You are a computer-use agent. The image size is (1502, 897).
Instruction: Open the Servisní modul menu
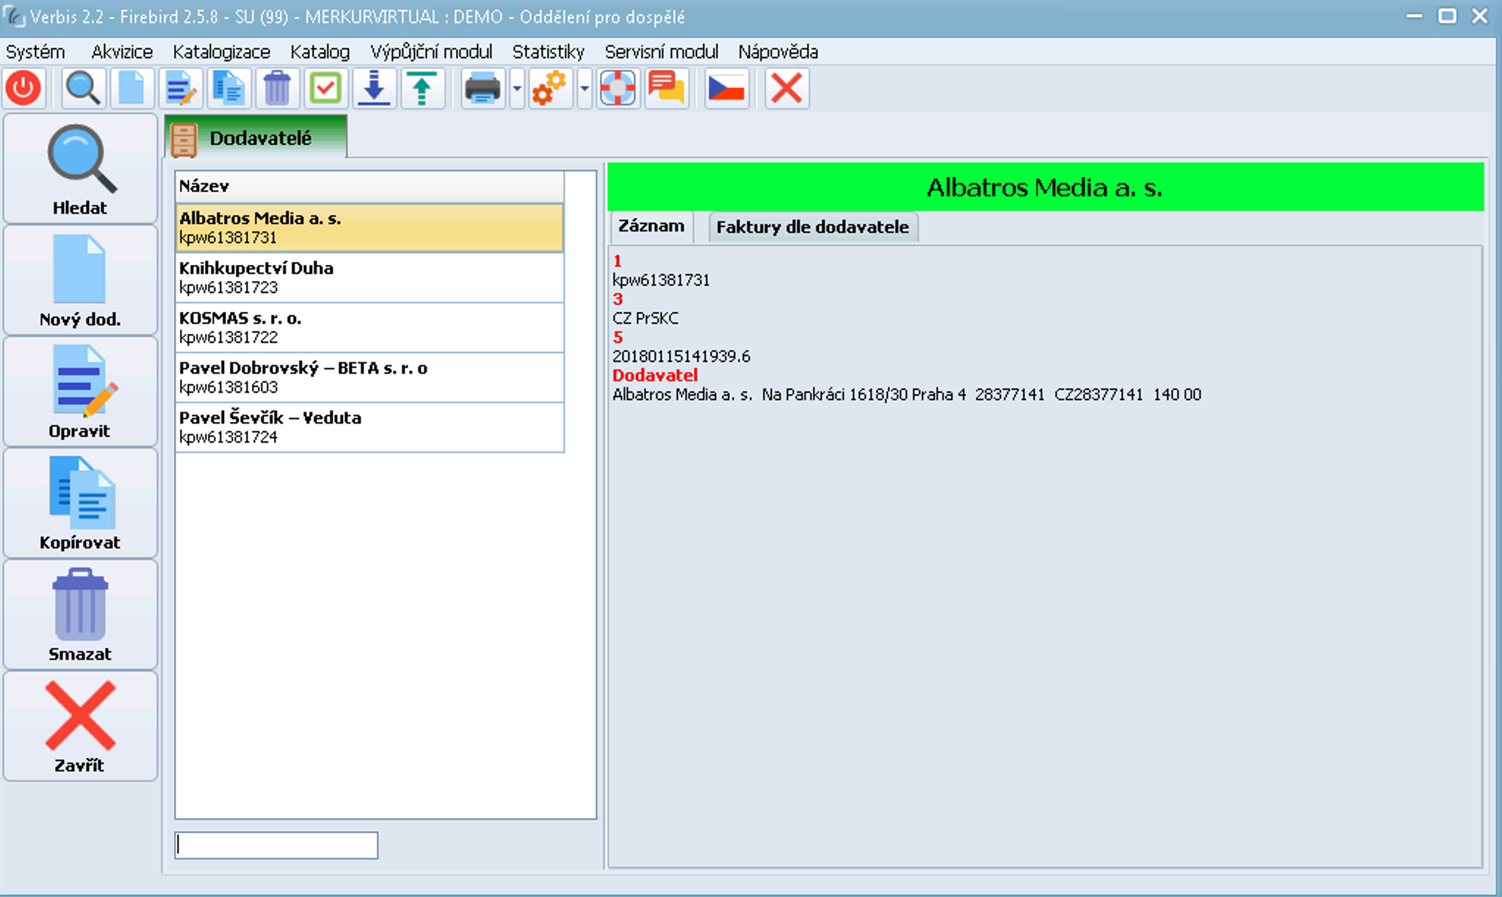[661, 52]
